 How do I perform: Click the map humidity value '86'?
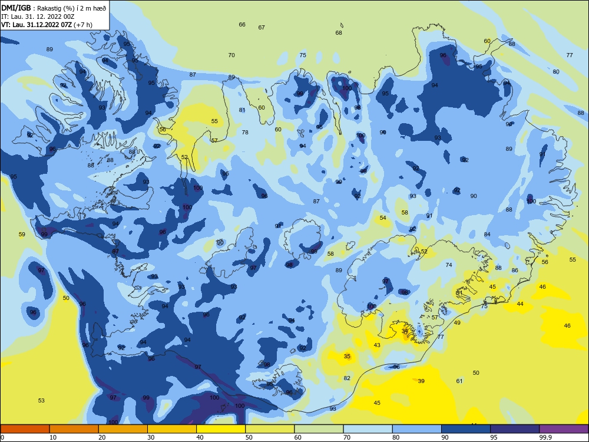515,271
